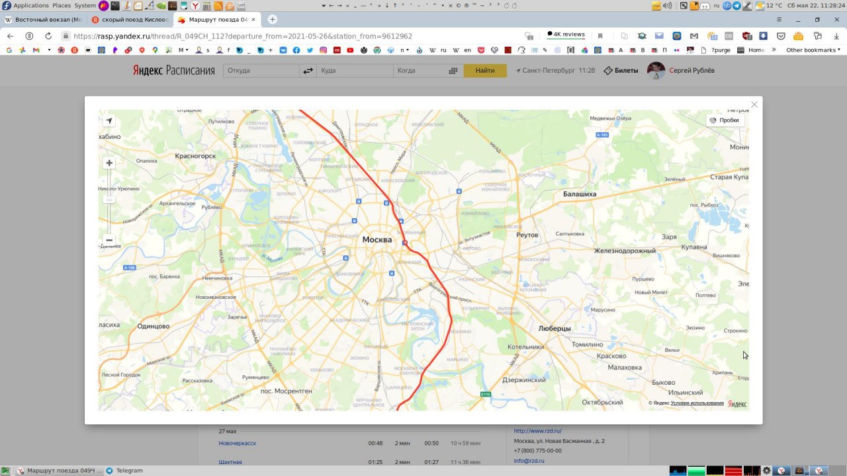This screenshot has width=847, height=476.
Task: Open the Instagram bookmark
Action: click(x=324, y=50)
